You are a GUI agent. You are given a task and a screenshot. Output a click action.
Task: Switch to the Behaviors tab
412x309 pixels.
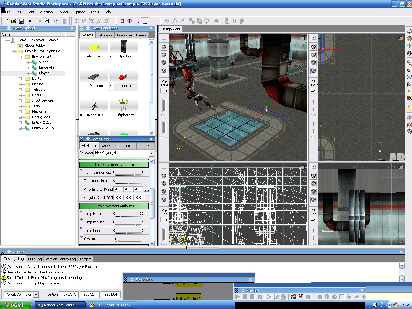click(x=105, y=35)
